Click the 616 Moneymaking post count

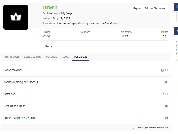tap(165, 82)
